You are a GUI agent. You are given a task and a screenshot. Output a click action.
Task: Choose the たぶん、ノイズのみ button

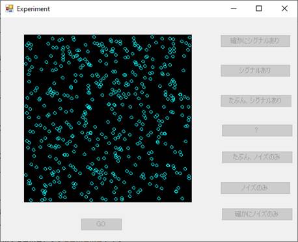coord(257,157)
